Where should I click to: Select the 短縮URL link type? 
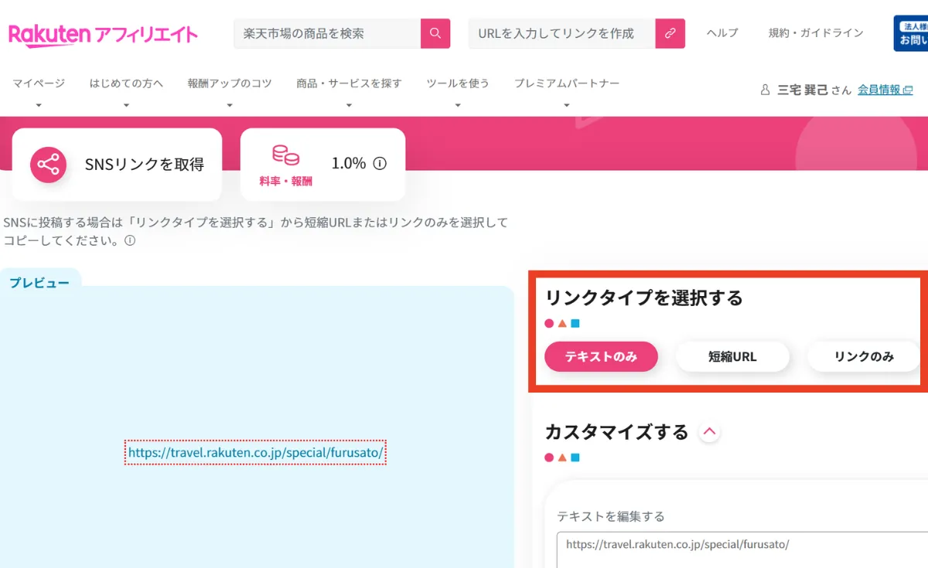pyautogui.click(x=732, y=356)
